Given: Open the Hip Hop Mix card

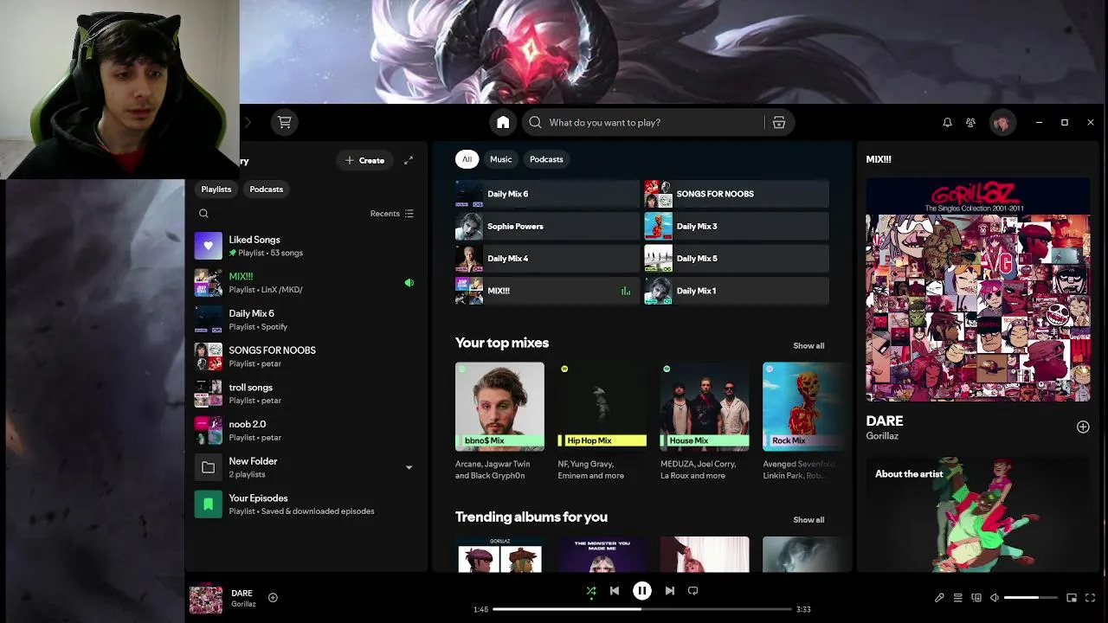Looking at the screenshot, I should [x=602, y=421].
